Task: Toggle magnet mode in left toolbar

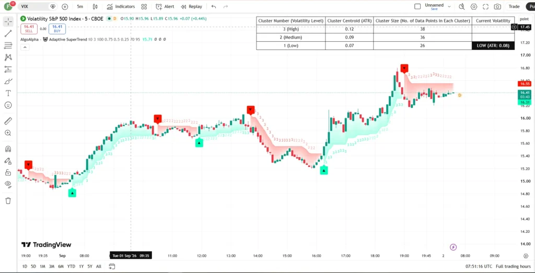Action: point(8,149)
